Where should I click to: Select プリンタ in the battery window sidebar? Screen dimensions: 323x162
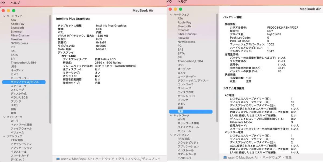(x=183, y=100)
